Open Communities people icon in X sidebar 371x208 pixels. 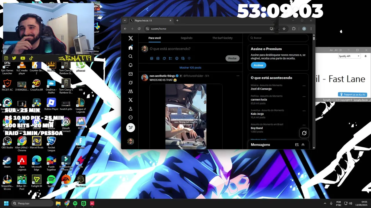click(x=130, y=91)
